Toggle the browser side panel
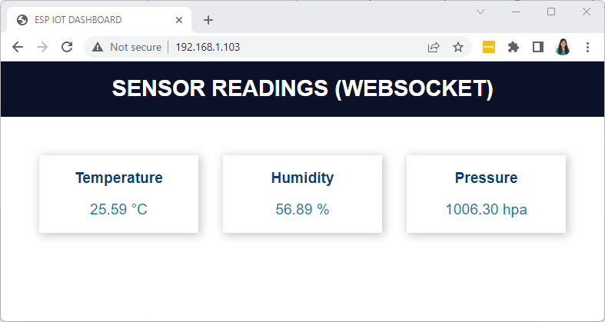Viewport: 605px width, 322px height. click(538, 47)
